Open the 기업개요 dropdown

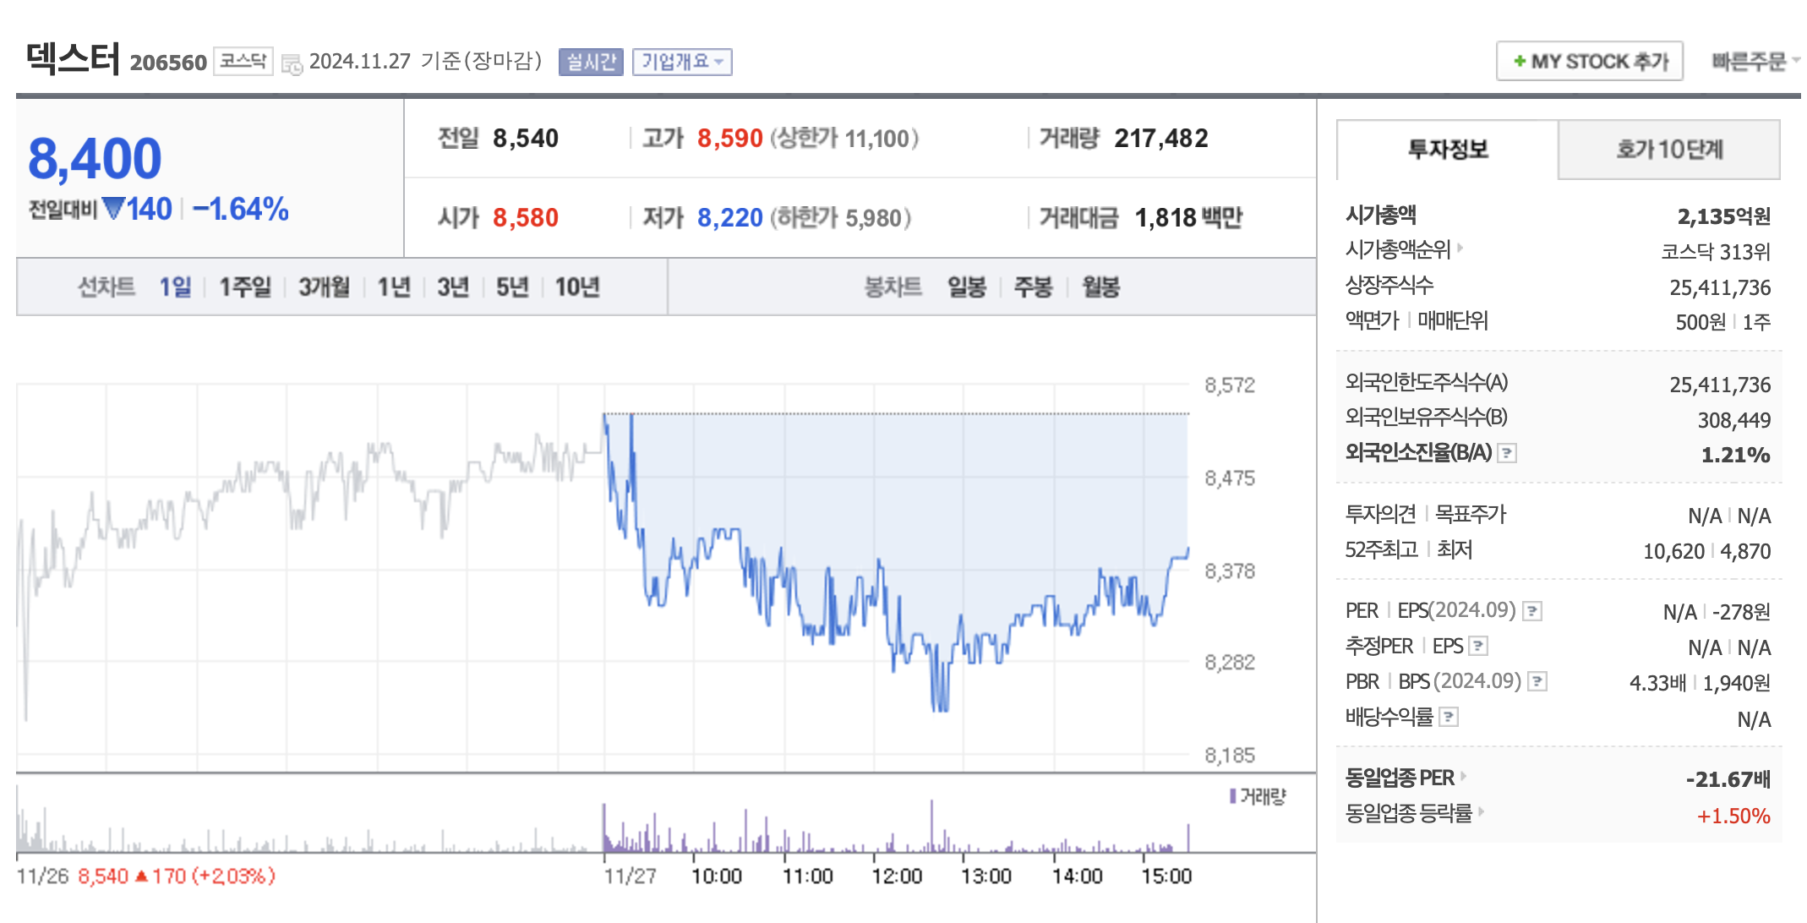coord(682,62)
